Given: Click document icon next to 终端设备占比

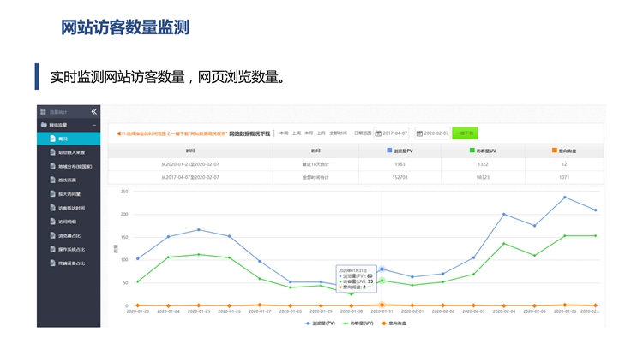Looking at the screenshot, I should (x=51, y=263).
